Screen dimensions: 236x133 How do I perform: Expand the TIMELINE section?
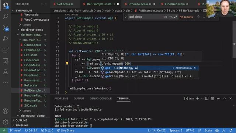[31, 125]
